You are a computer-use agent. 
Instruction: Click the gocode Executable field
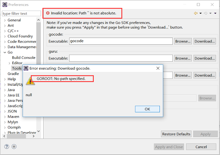(121, 41)
